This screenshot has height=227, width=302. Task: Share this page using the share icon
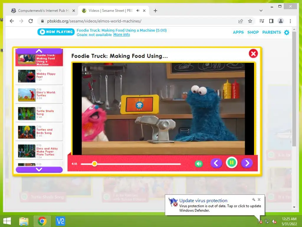[x=241, y=21]
